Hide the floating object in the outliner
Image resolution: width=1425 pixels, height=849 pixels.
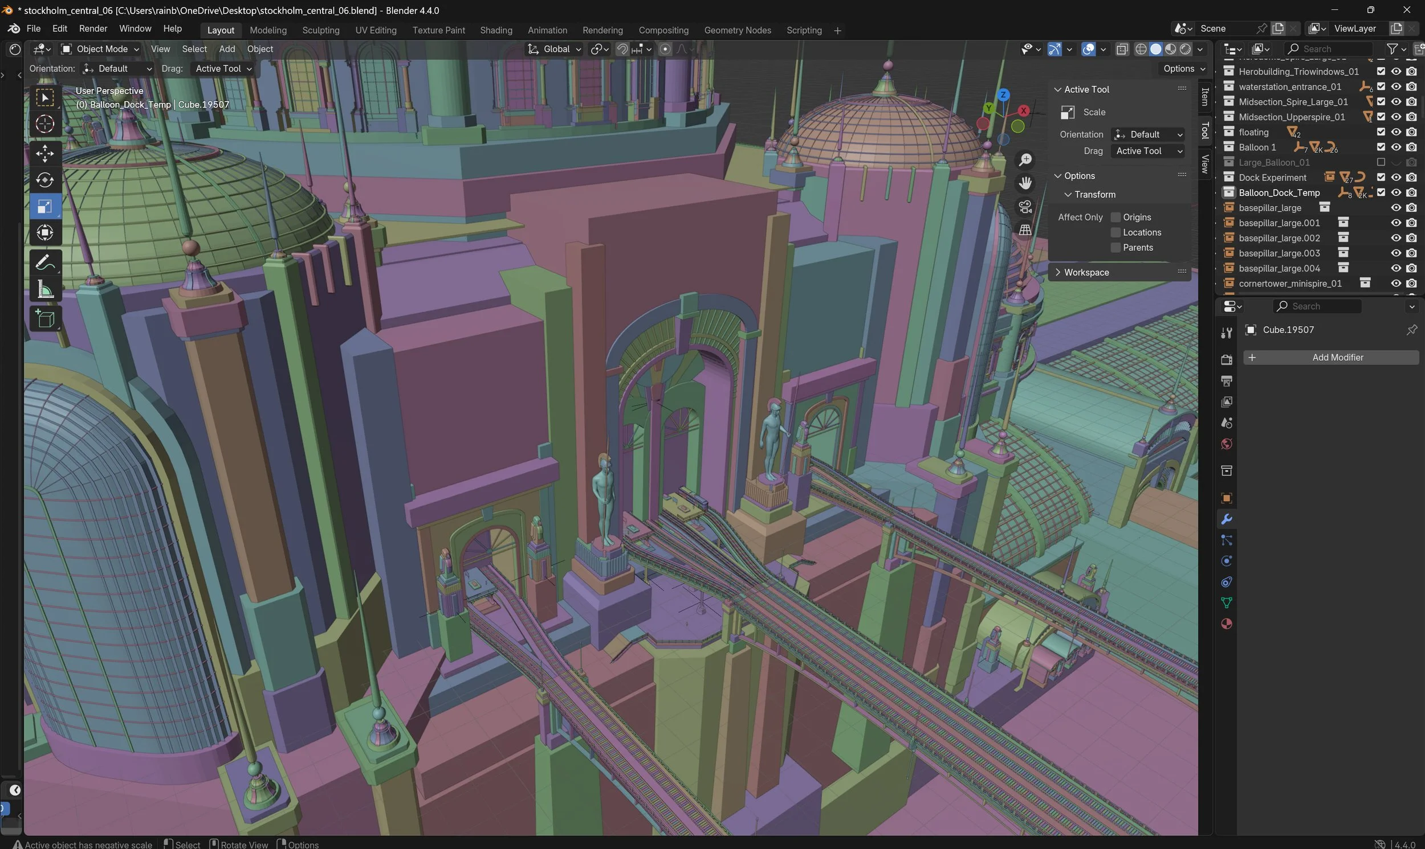tap(1396, 132)
